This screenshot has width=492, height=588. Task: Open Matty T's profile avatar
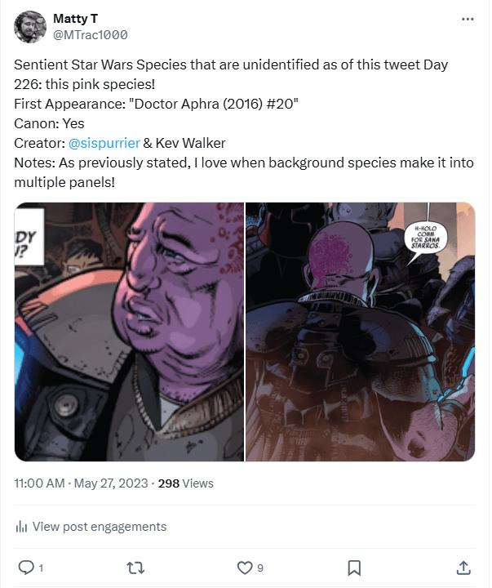[30, 27]
